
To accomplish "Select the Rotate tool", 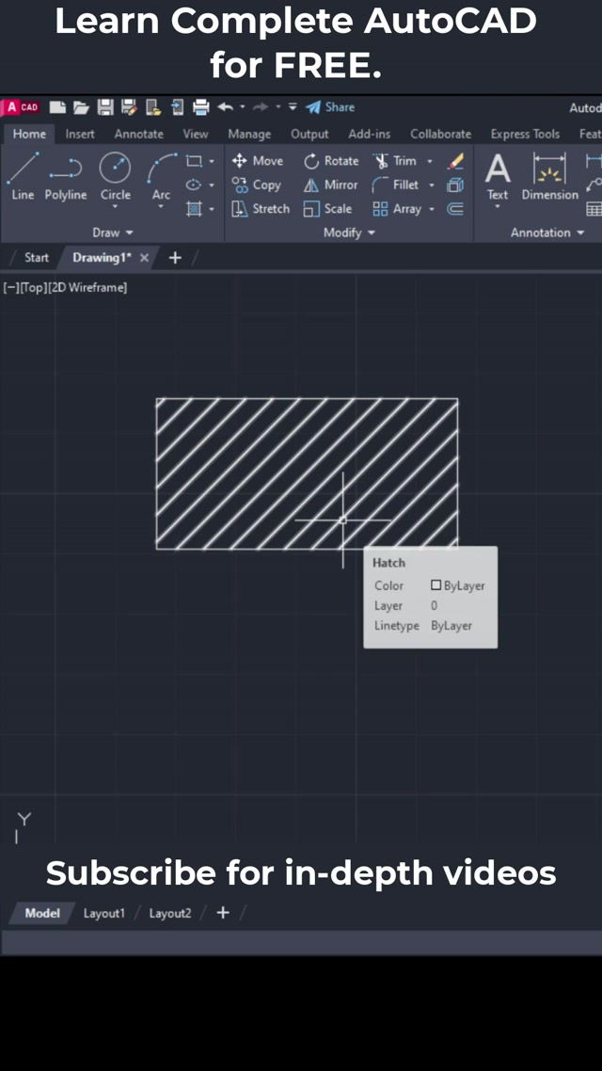I will 331,161.
